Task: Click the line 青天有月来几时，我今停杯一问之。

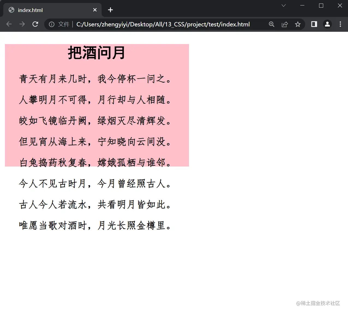Action: 95,79
